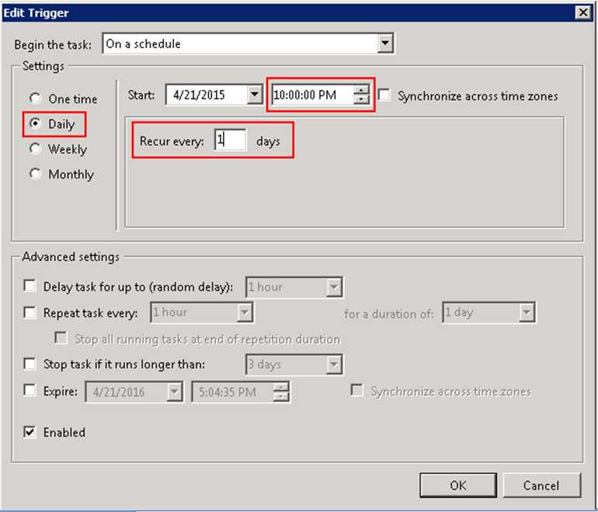Check the Repeat task every option
Viewport: 598px width, 512px height.
[30, 312]
